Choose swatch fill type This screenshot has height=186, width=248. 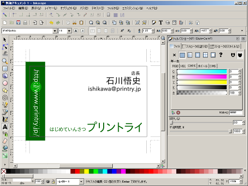(213, 55)
